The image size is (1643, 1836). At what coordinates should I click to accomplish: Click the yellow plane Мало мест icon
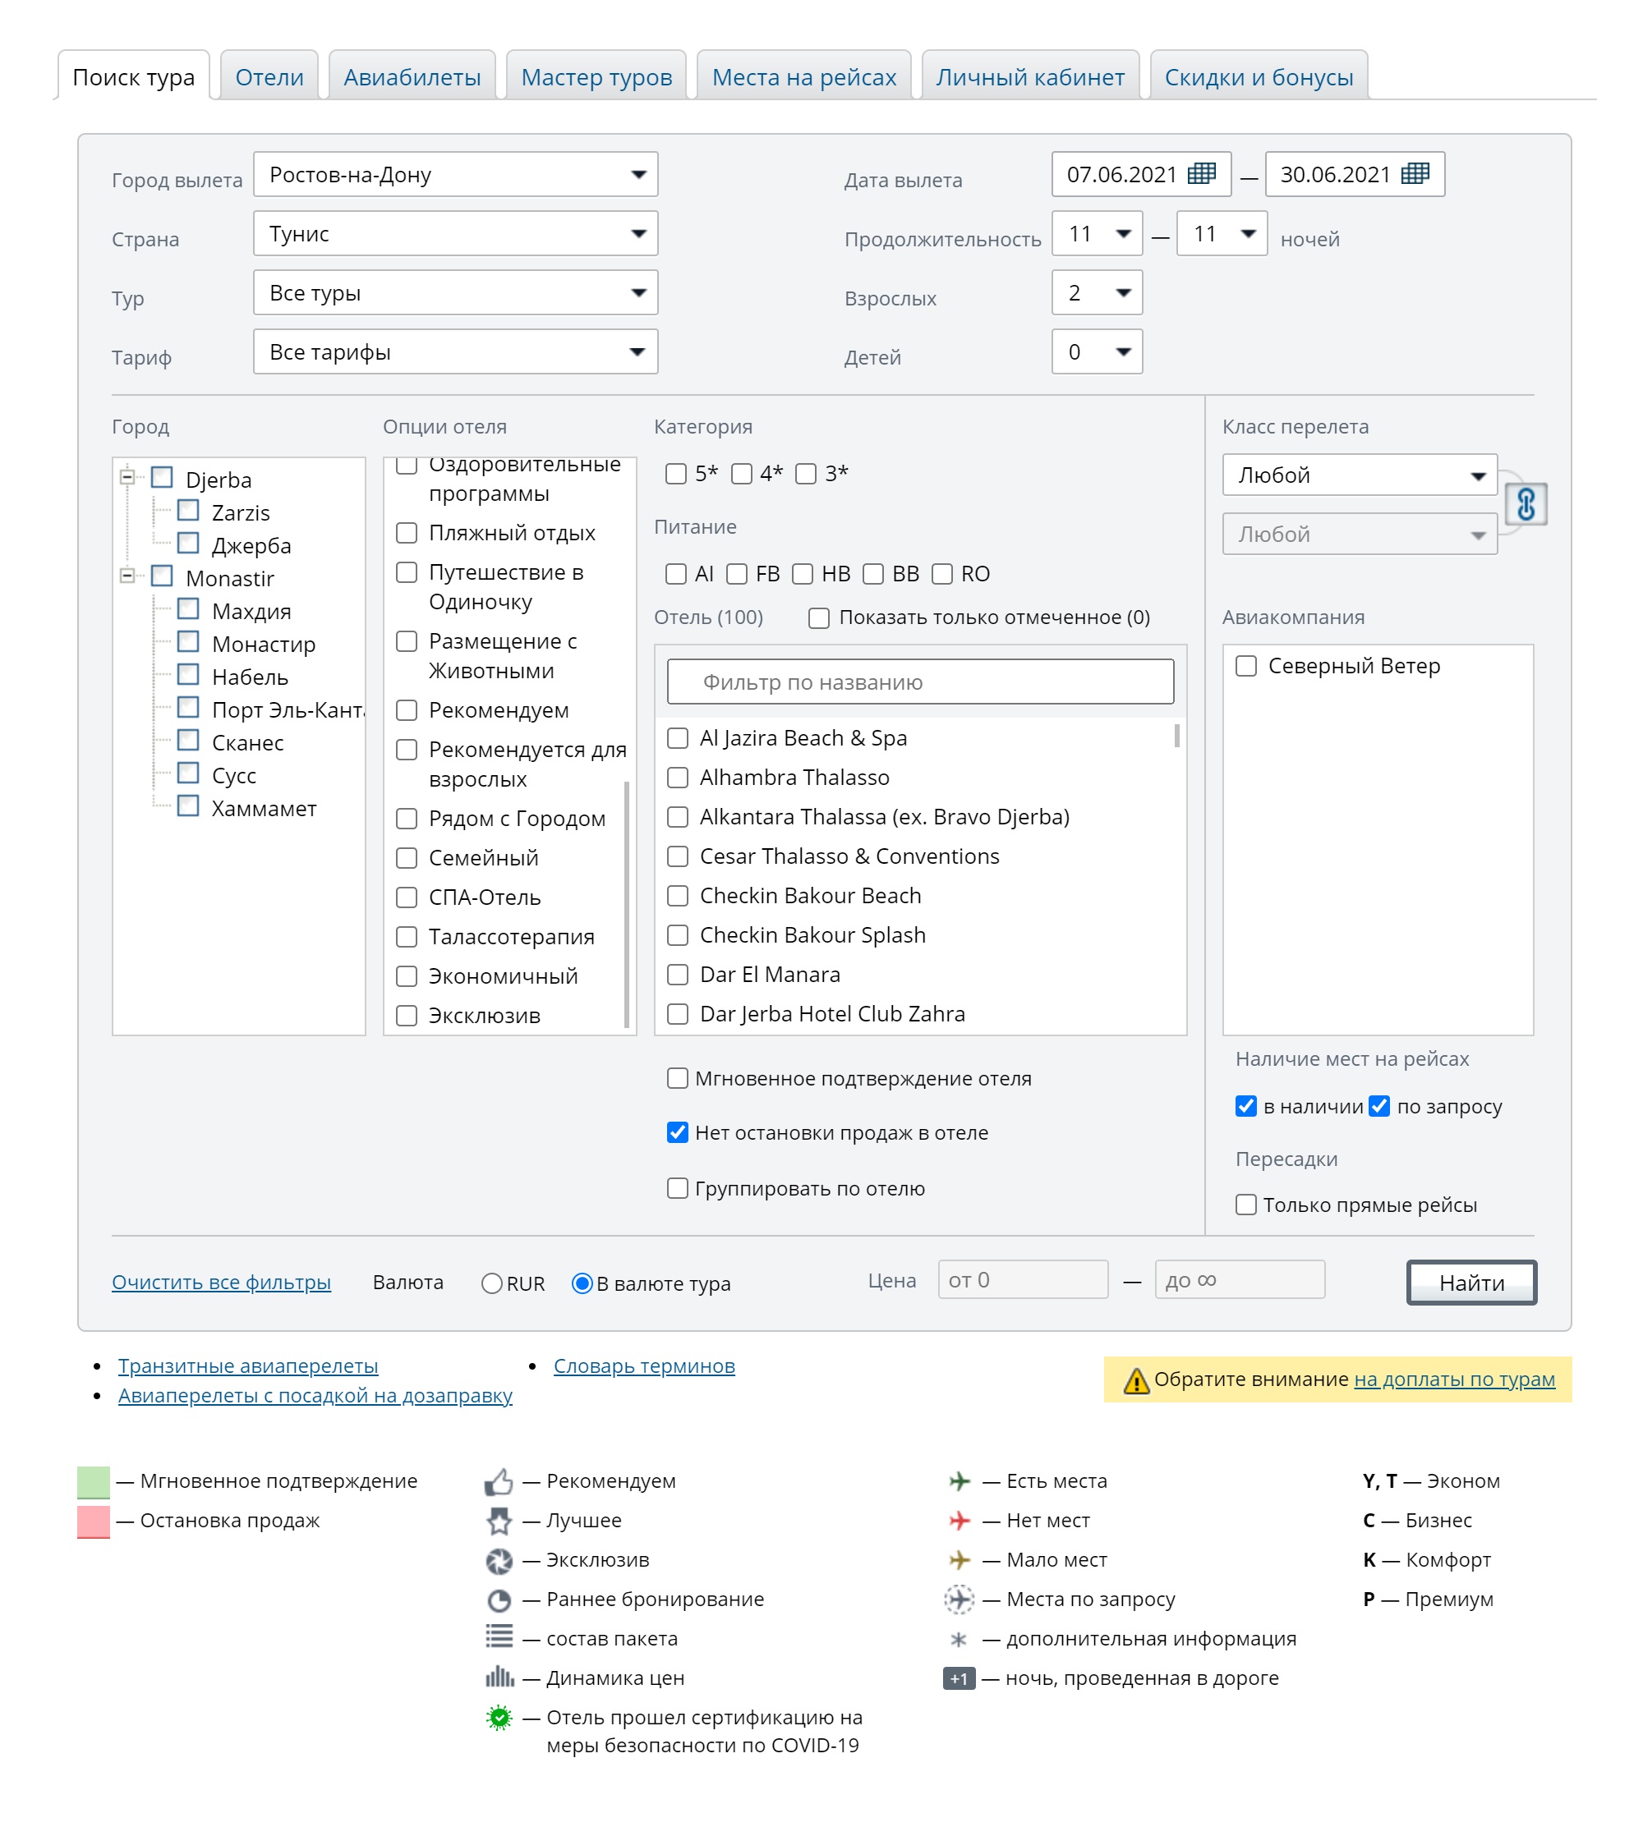(960, 1560)
